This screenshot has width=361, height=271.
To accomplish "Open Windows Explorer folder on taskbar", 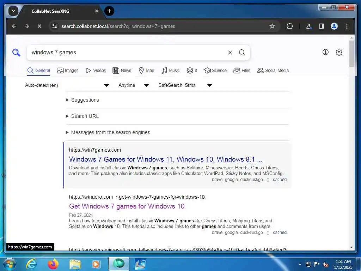I will [x=75, y=264].
